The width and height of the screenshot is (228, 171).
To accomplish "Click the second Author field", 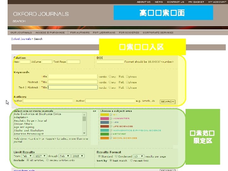I will tap(110, 101).
